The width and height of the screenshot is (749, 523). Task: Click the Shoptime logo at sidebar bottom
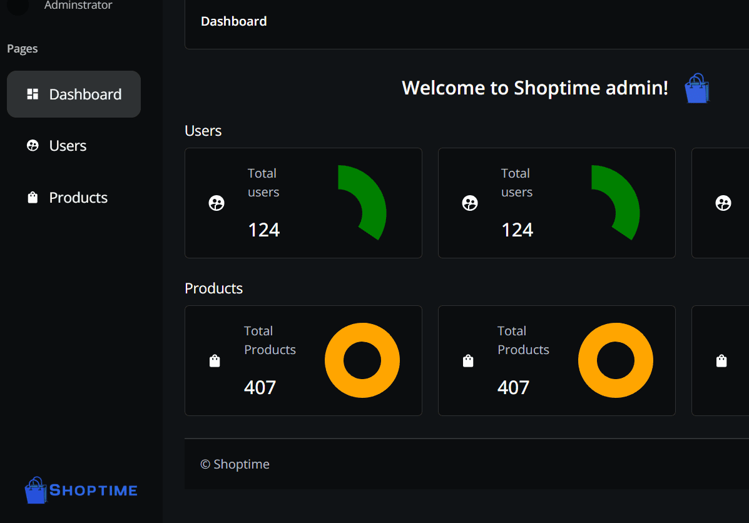pos(81,490)
